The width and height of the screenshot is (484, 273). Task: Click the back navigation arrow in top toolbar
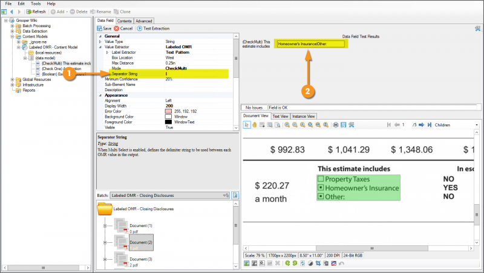[11, 11]
